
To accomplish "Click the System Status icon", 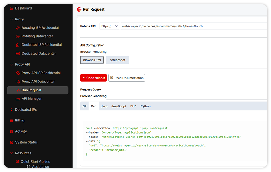I will pyautogui.click(x=12, y=142).
